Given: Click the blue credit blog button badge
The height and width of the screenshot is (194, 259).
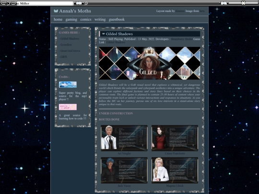Looking at the screenshot, I should [68, 85].
